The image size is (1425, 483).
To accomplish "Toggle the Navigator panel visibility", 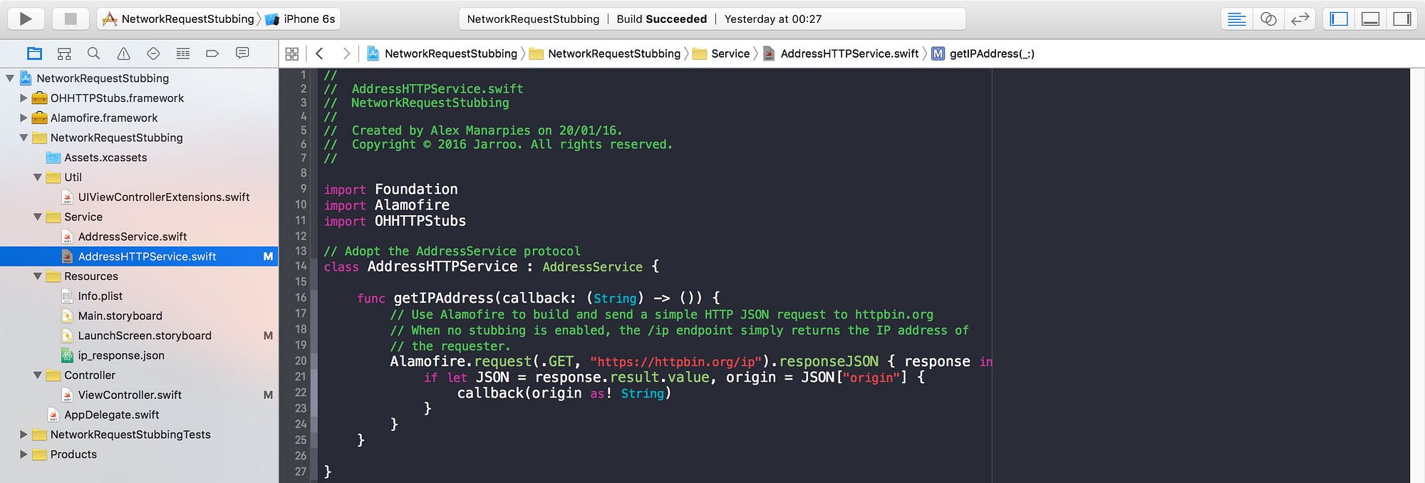I will pyautogui.click(x=1339, y=19).
